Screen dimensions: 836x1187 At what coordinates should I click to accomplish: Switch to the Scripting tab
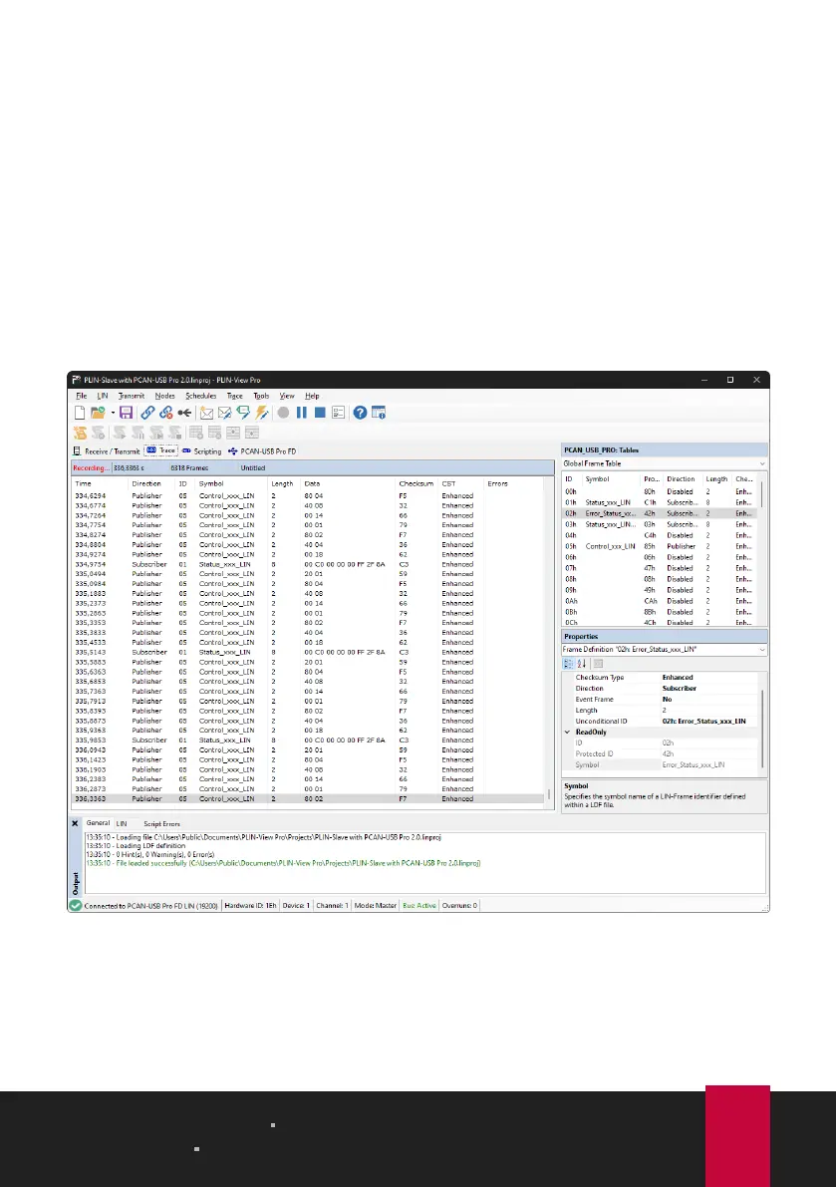pos(202,451)
